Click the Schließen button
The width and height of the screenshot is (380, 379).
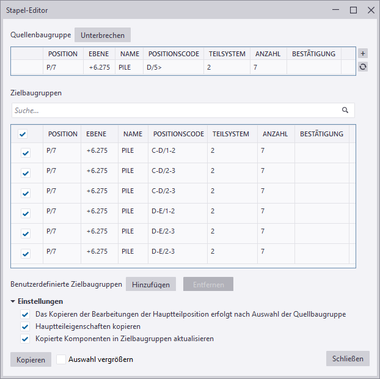pos(348,358)
